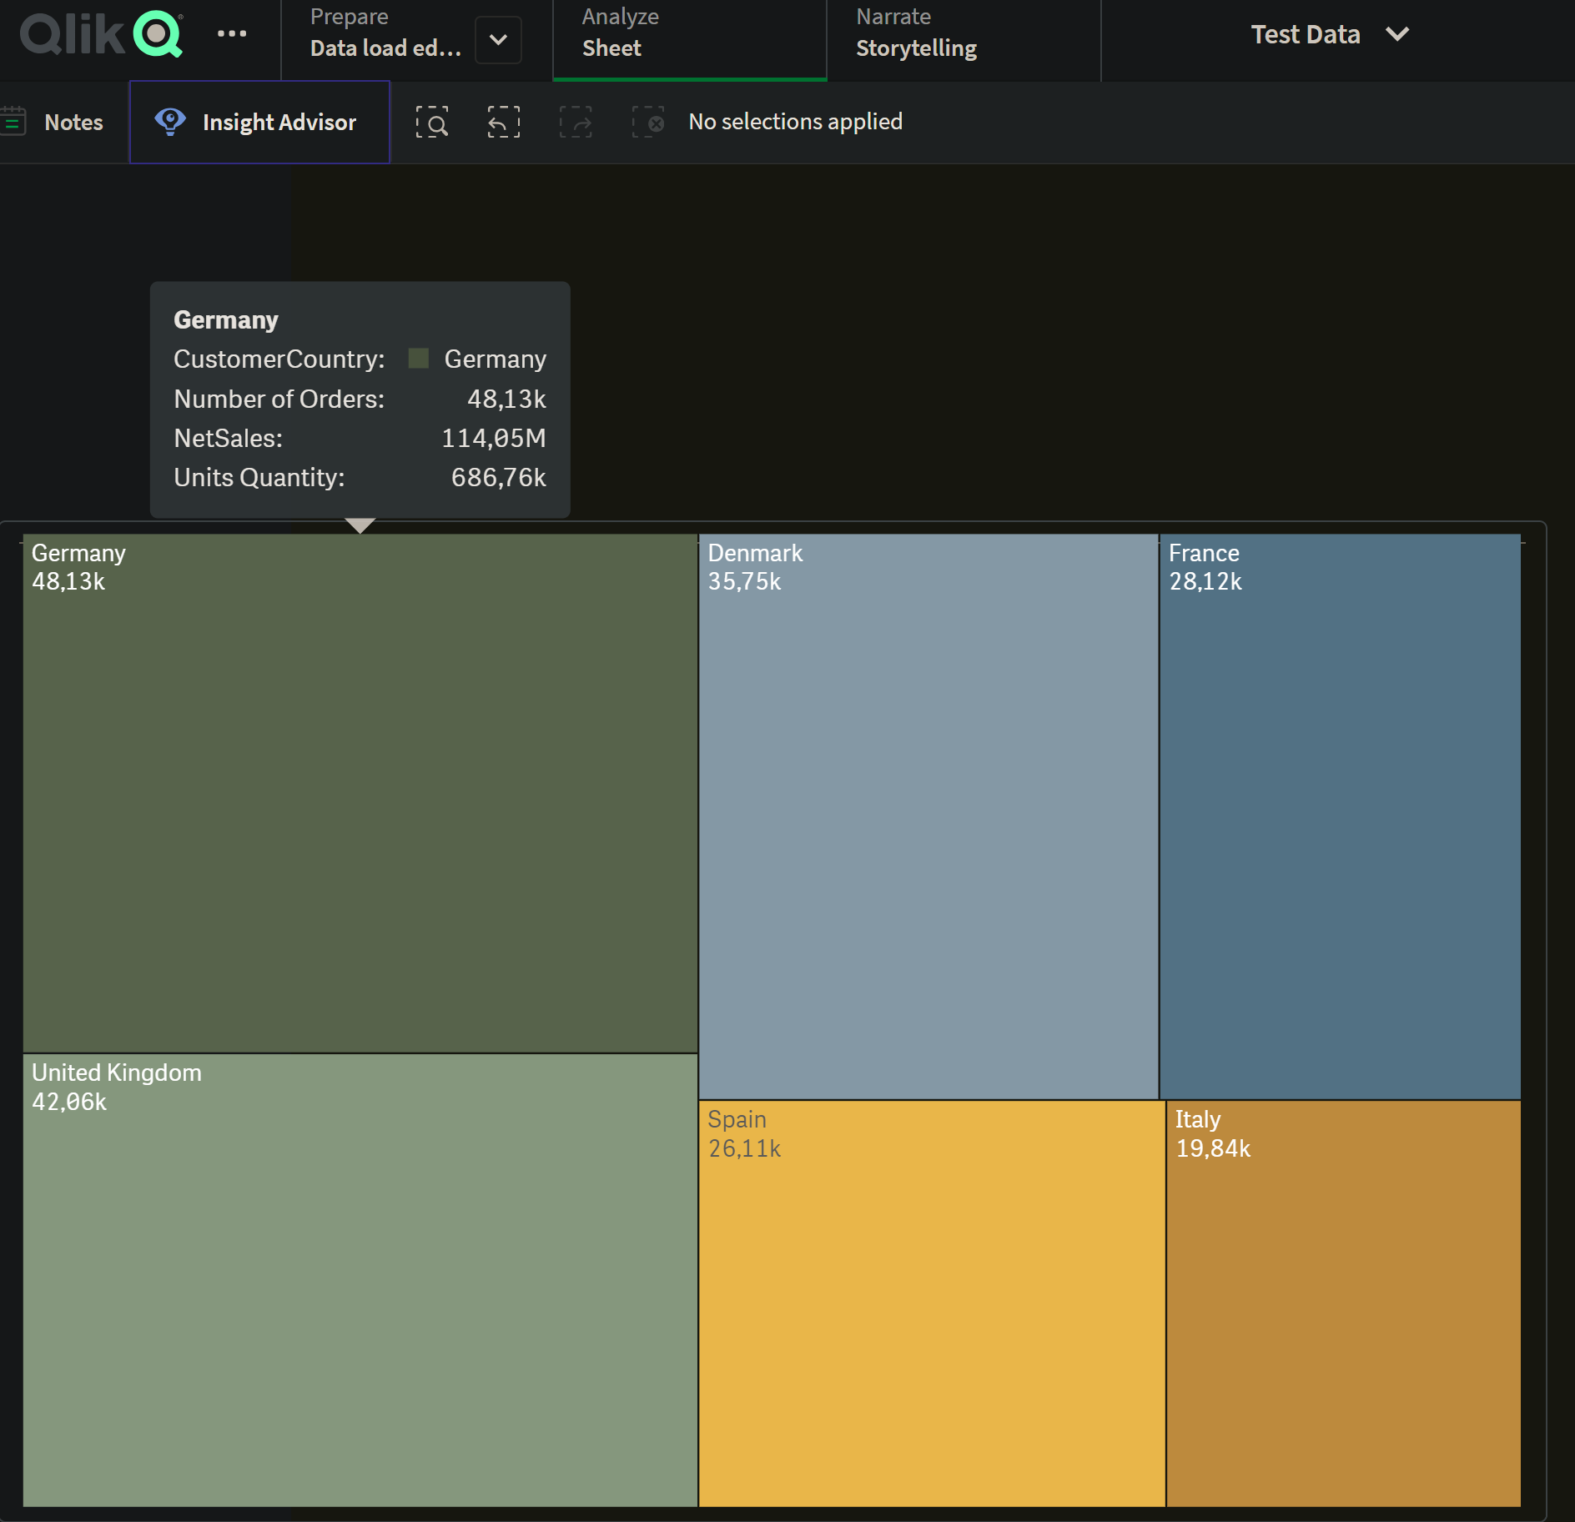The width and height of the screenshot is (1575, 1522).
Task: Select the Spain treemap rectangle
Action: pyautogui.click(x=931, y=1303)
